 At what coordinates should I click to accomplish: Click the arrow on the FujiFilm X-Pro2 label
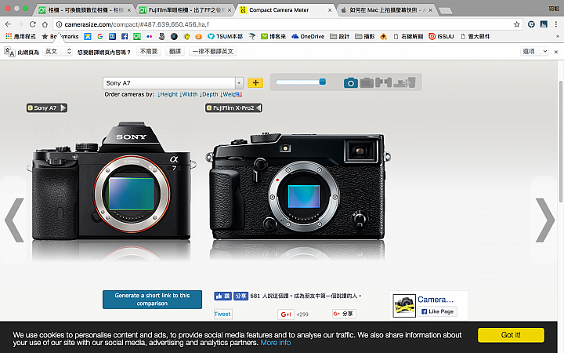[258, 107]
